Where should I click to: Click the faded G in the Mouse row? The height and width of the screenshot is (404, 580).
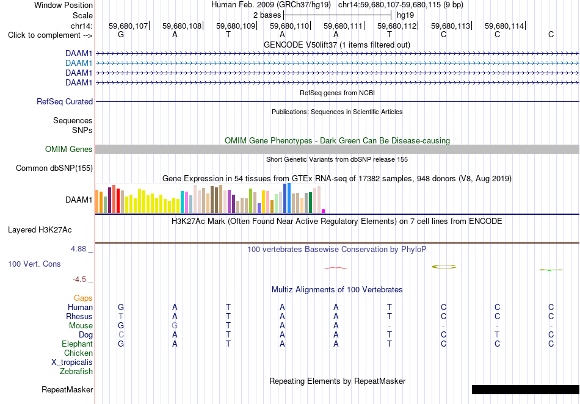pyautogui.click(x=175, y=326)
